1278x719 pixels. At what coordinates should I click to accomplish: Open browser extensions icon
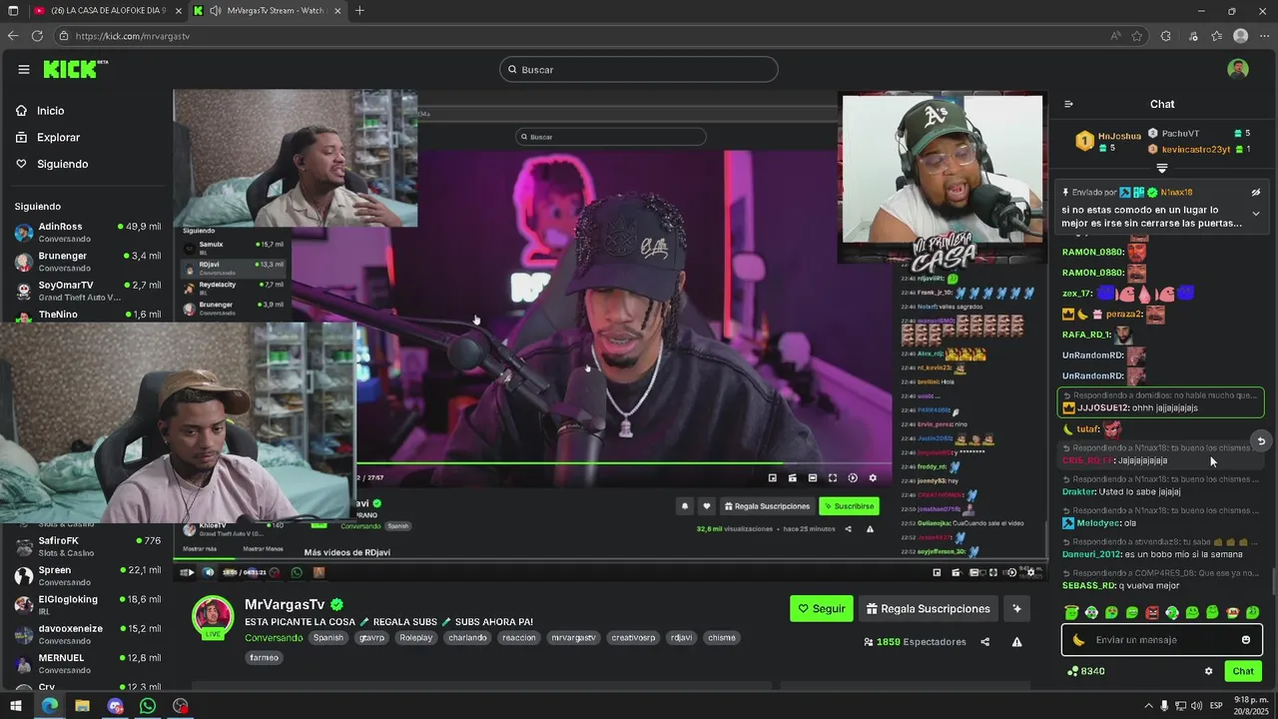click(1165, 36)
